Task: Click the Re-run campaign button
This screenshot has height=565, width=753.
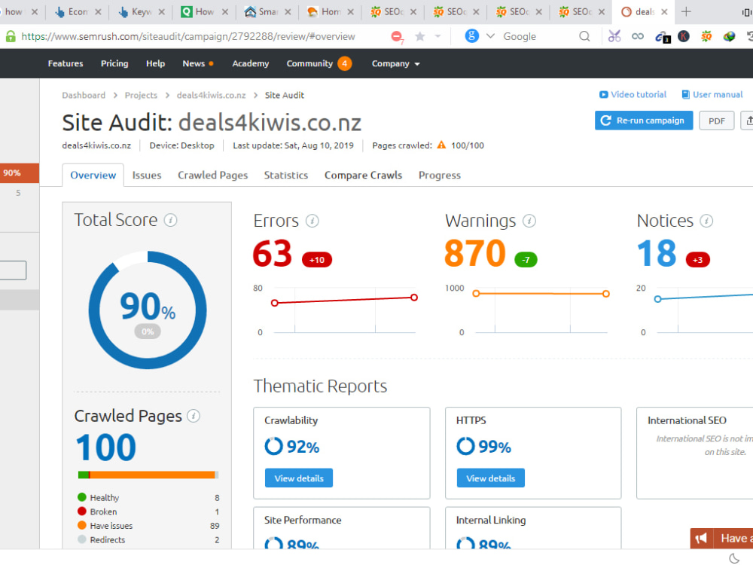Action: (x=644, y=121)
